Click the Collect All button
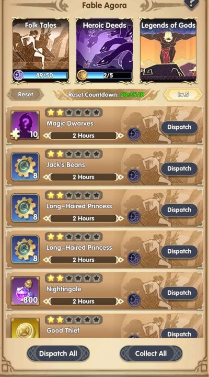209x377 pixels. tap(151, 353)
